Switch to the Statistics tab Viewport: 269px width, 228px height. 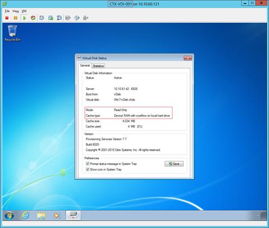(98, 66)
